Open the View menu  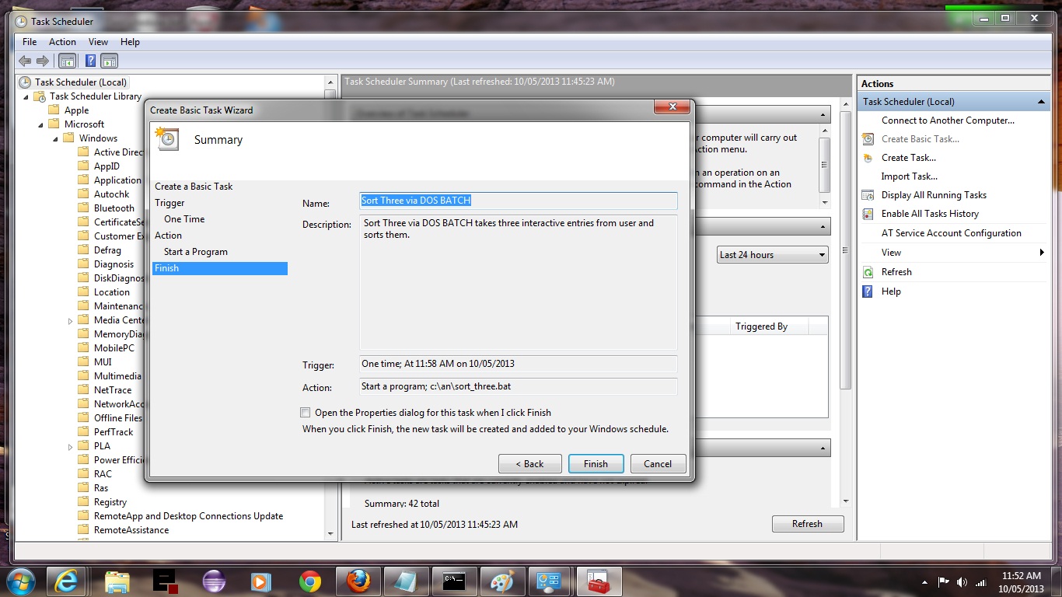click(x=98, y=42)
